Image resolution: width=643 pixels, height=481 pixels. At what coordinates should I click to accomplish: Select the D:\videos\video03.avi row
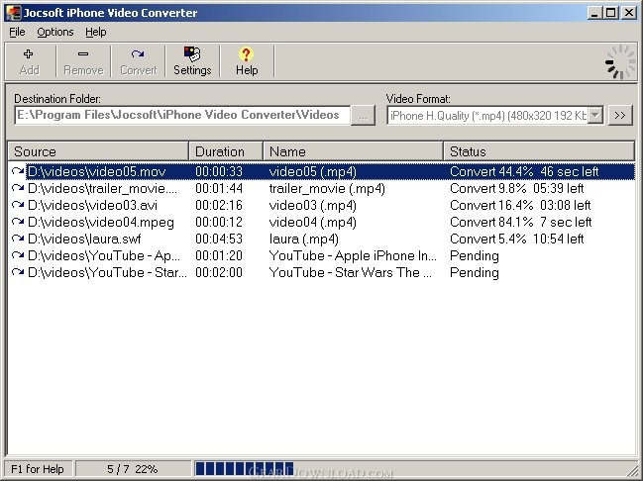(321, 205)
